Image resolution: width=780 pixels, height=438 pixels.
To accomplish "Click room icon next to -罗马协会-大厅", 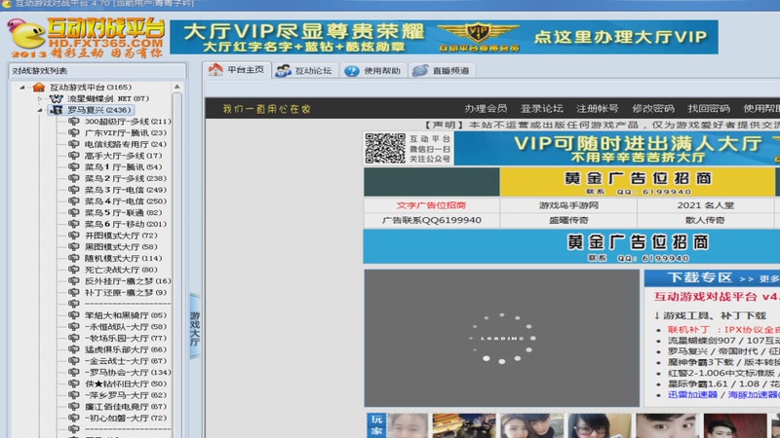I will click(74, 373).
